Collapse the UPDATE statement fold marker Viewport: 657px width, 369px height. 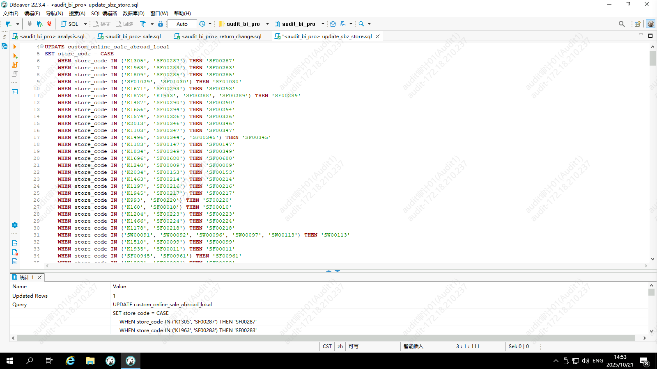[41, 47]
